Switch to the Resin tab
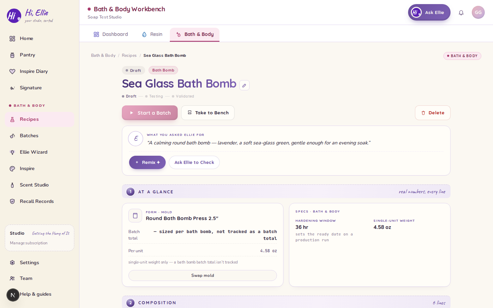 pyautogui.click(x=152, y=34)
